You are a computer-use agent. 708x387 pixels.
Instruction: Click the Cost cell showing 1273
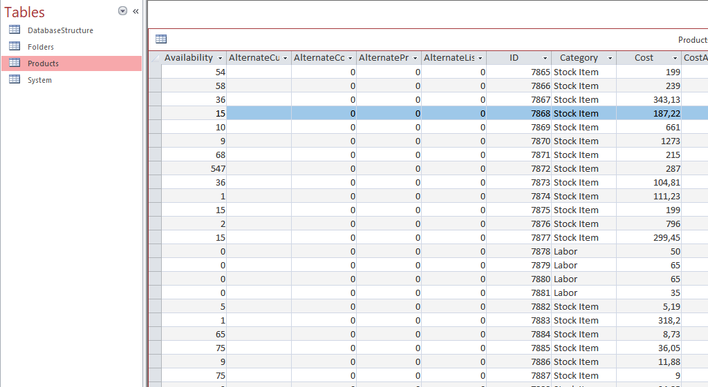click(x=649, y=141)
